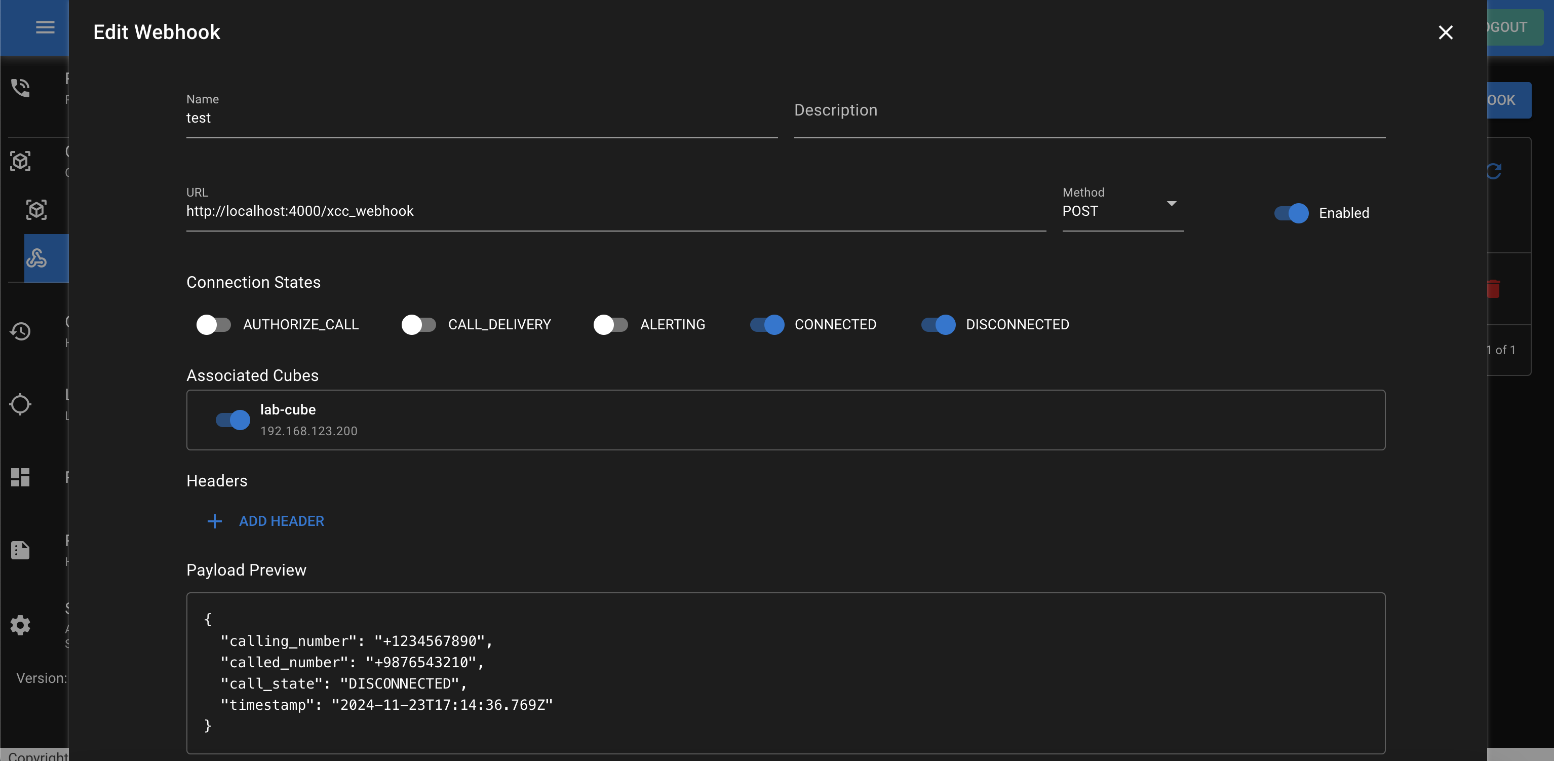Close the Edit Webhook dialog
This screenshot has height=761, width=1554.
pos(1446,32)
